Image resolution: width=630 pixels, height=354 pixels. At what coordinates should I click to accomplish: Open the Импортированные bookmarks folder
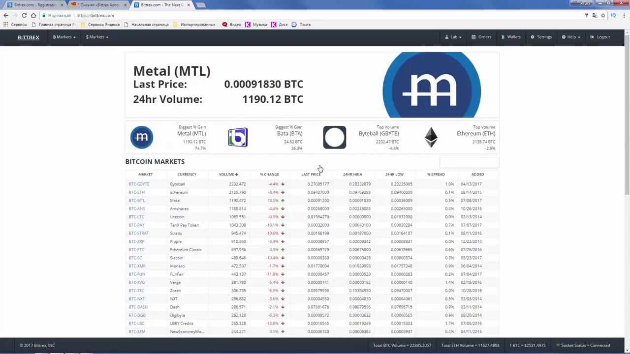[x=194, y=25]
